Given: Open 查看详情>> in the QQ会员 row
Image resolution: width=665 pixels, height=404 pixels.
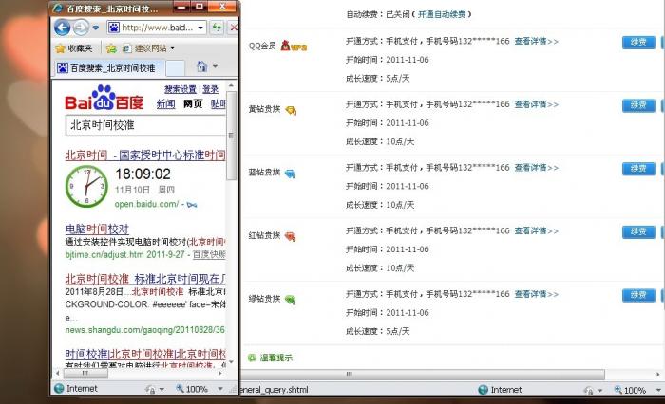Looking at the screenshot, I should coord(536,42).
